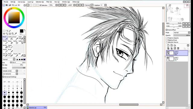This screenshot has width=193, height=109.
Task: Open the rotation angle dropdown arrow
Action: tap(74, 5)
